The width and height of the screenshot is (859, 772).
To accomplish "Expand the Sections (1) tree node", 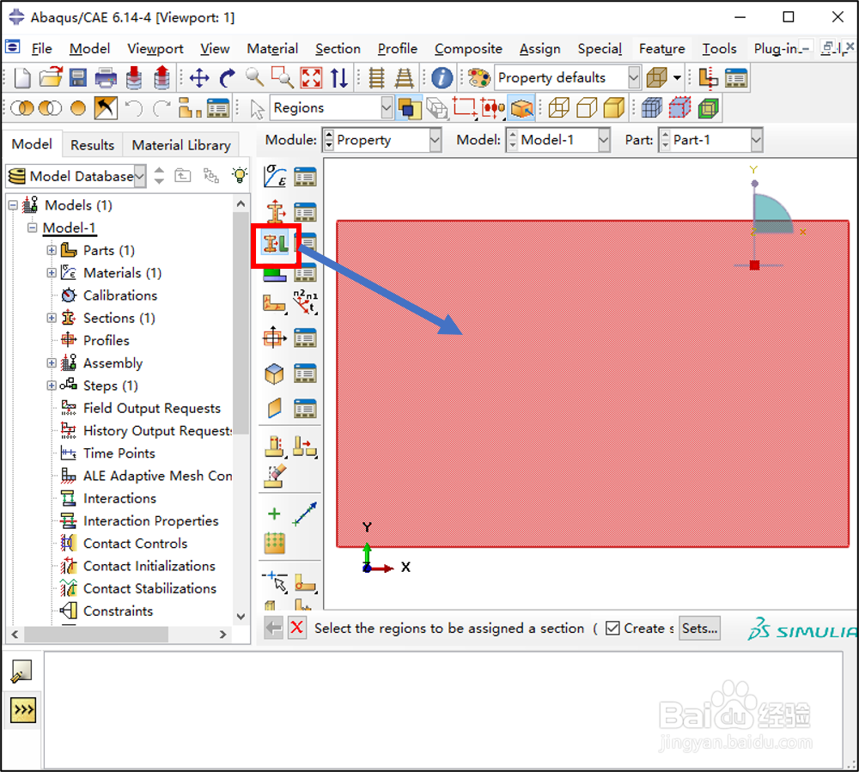I will [x=52, y=318].
